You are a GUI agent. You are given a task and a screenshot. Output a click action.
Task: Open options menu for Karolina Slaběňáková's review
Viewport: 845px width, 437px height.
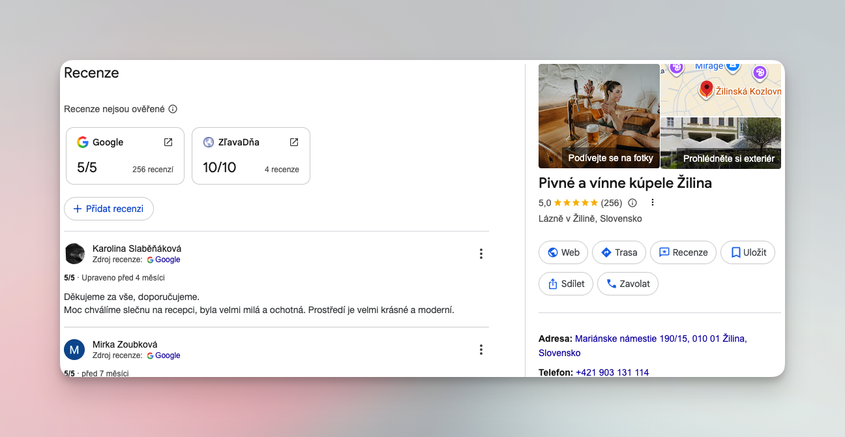click(x=481, y=254)
